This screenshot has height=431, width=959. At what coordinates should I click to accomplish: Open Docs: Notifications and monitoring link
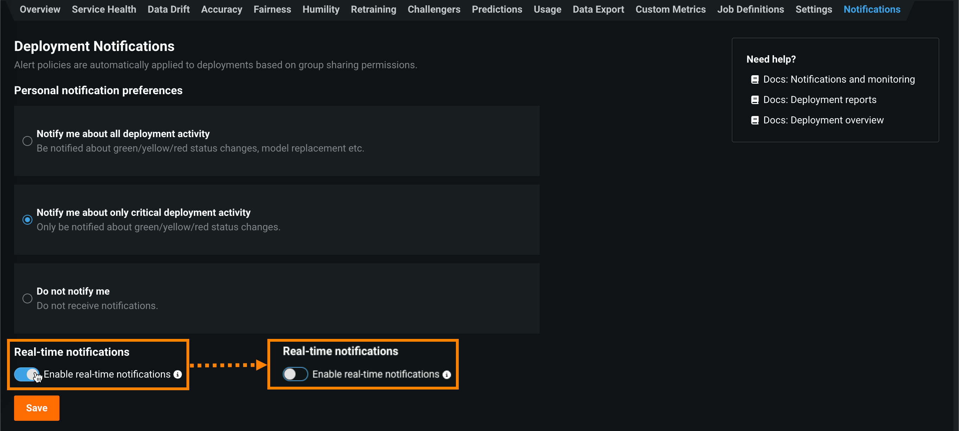(838, 79)
